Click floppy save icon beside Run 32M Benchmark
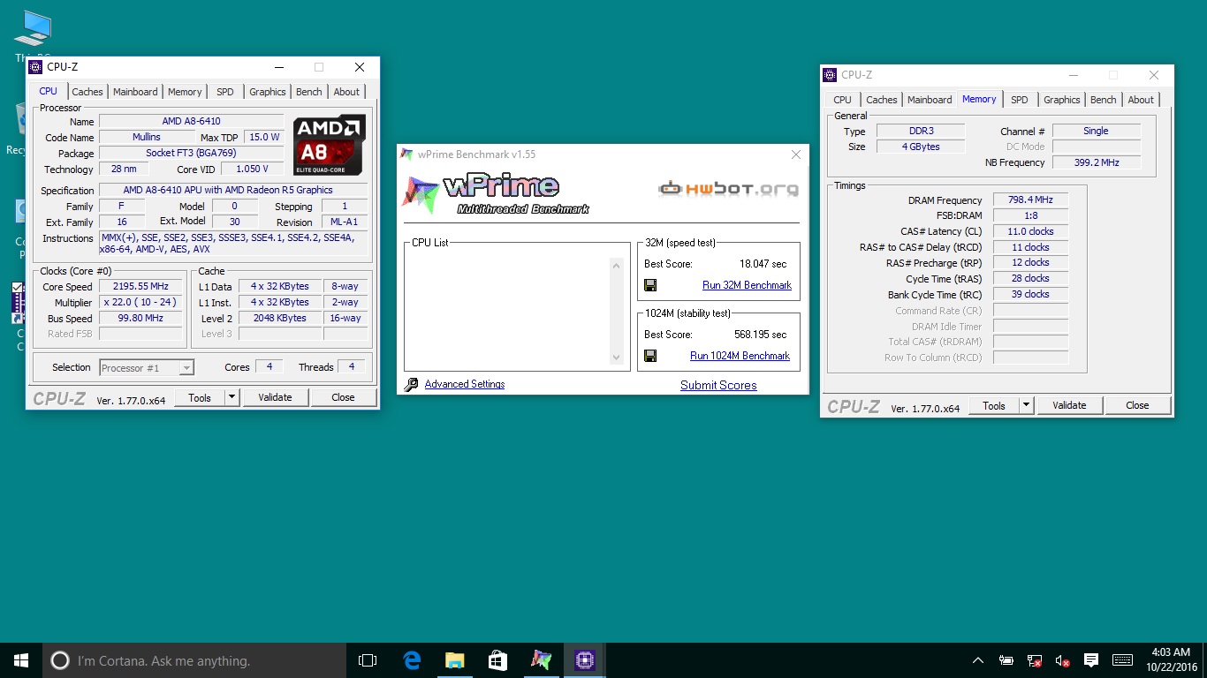This screenshot has width=1207, height=678. point(650,285)
